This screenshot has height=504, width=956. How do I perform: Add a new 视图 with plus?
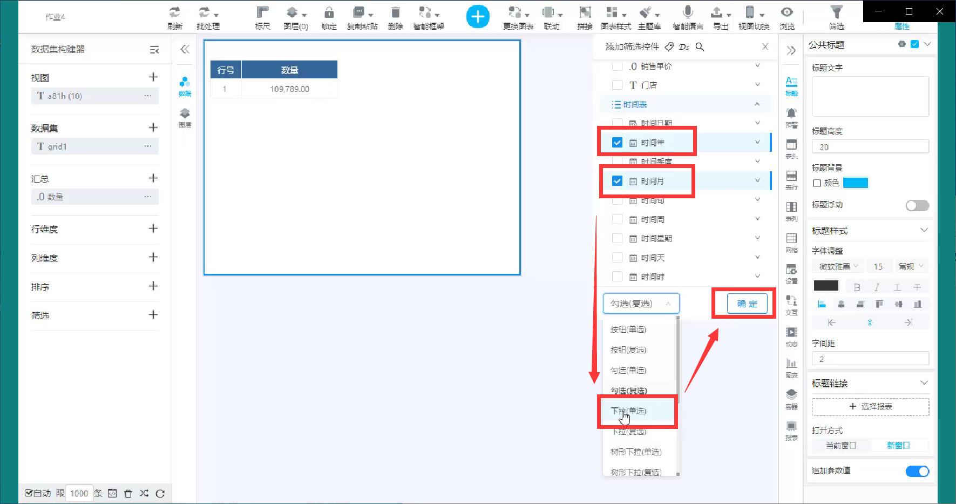[153, 77]
